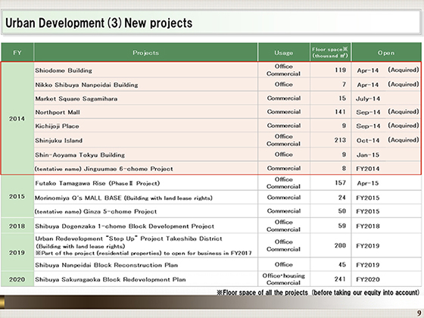
Task: Click 'Nikko Shibuya Nanpeidai Building' row text
Action: pyautogui.click(x=86, y=85)
